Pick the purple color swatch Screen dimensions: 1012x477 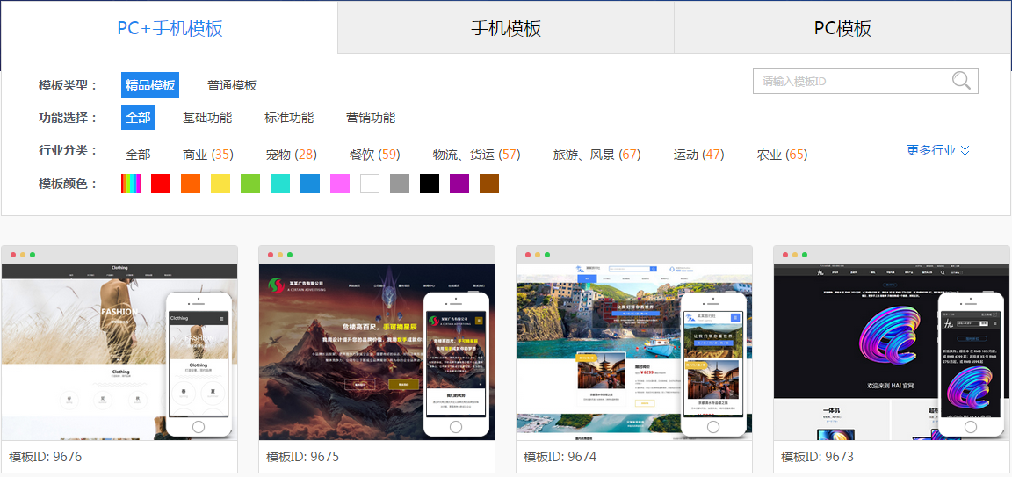click(459, 184)
